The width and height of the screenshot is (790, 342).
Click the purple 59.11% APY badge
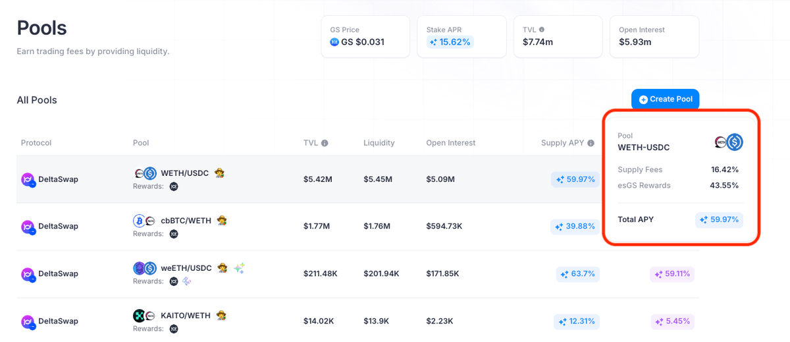click(671, 273)
